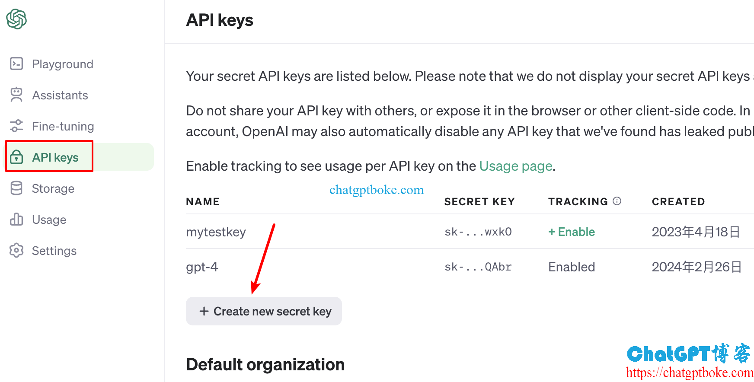Click the Create new secret key button
This screenshot has width=754, height=382.
coord(264,311)
